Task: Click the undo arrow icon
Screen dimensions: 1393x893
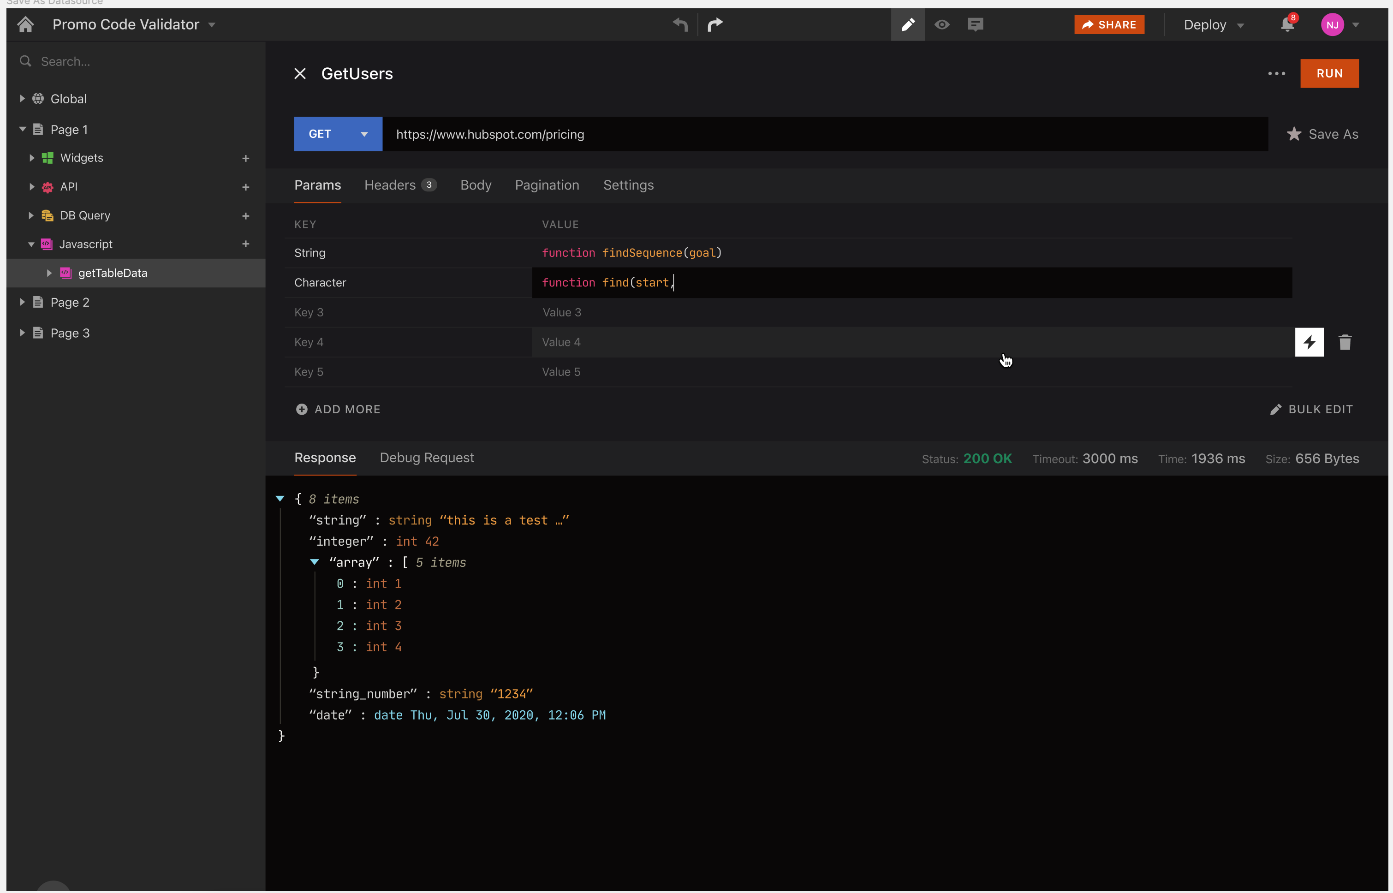Action: pyautogui.click(x=680, y=24)
